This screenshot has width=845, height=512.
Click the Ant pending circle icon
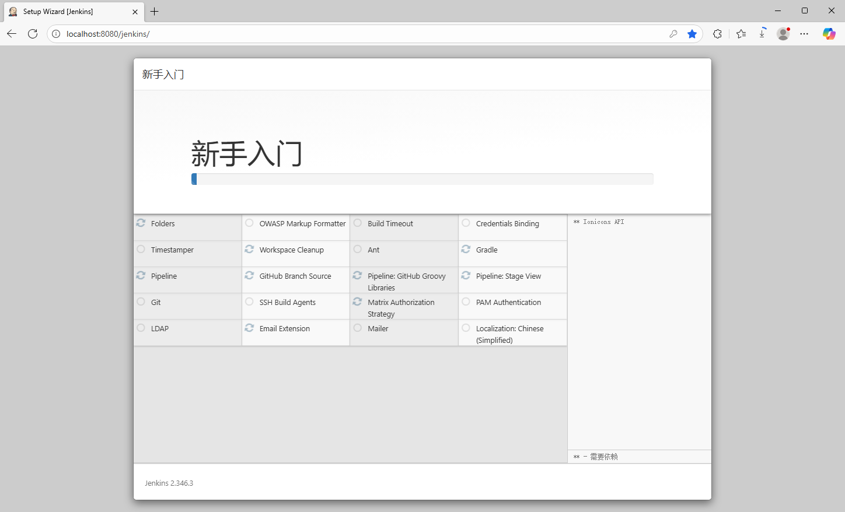pos(357,249)
